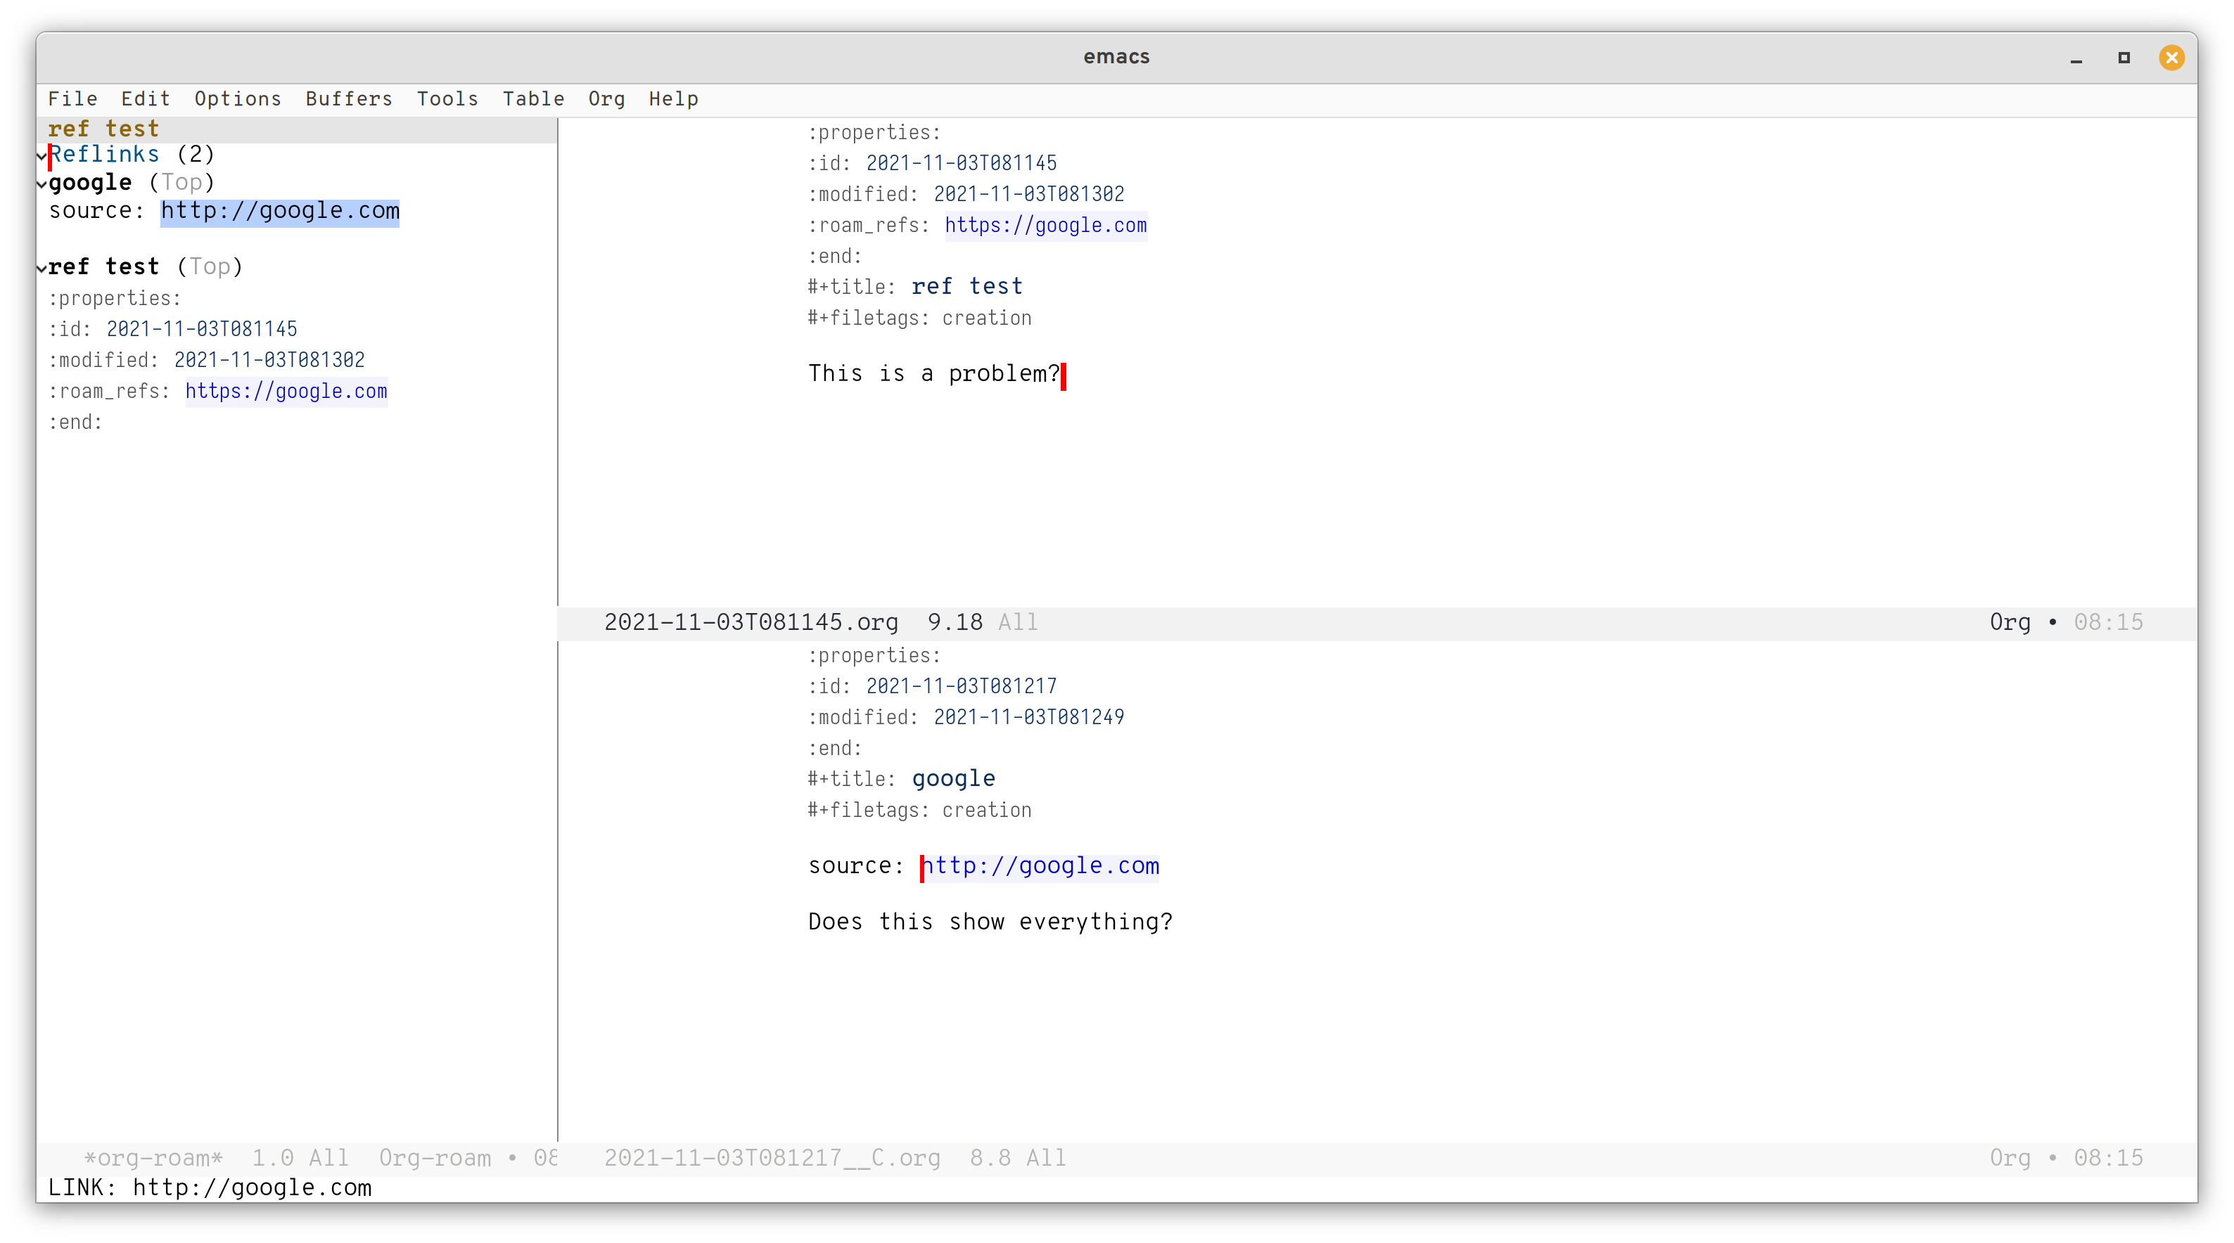
Task: Click the Org mode indicator in bottom mode line
Action: 2010,1157
